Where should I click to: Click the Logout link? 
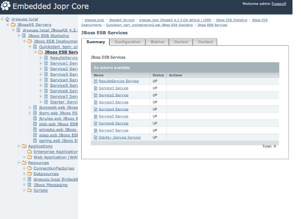pyautogui.click(x=278, y=4)
